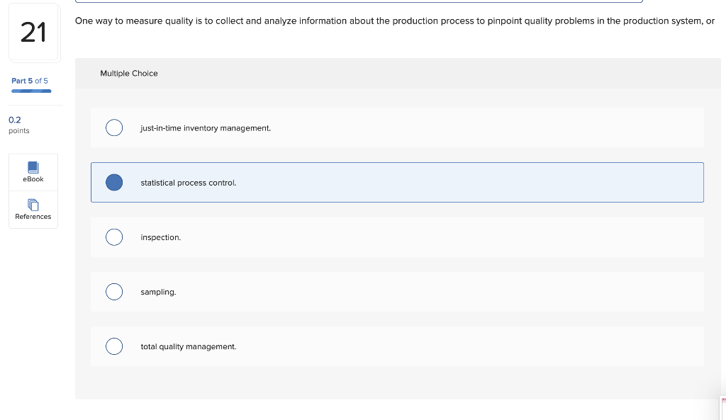Select the statistical process control radio button

point(114,183)
